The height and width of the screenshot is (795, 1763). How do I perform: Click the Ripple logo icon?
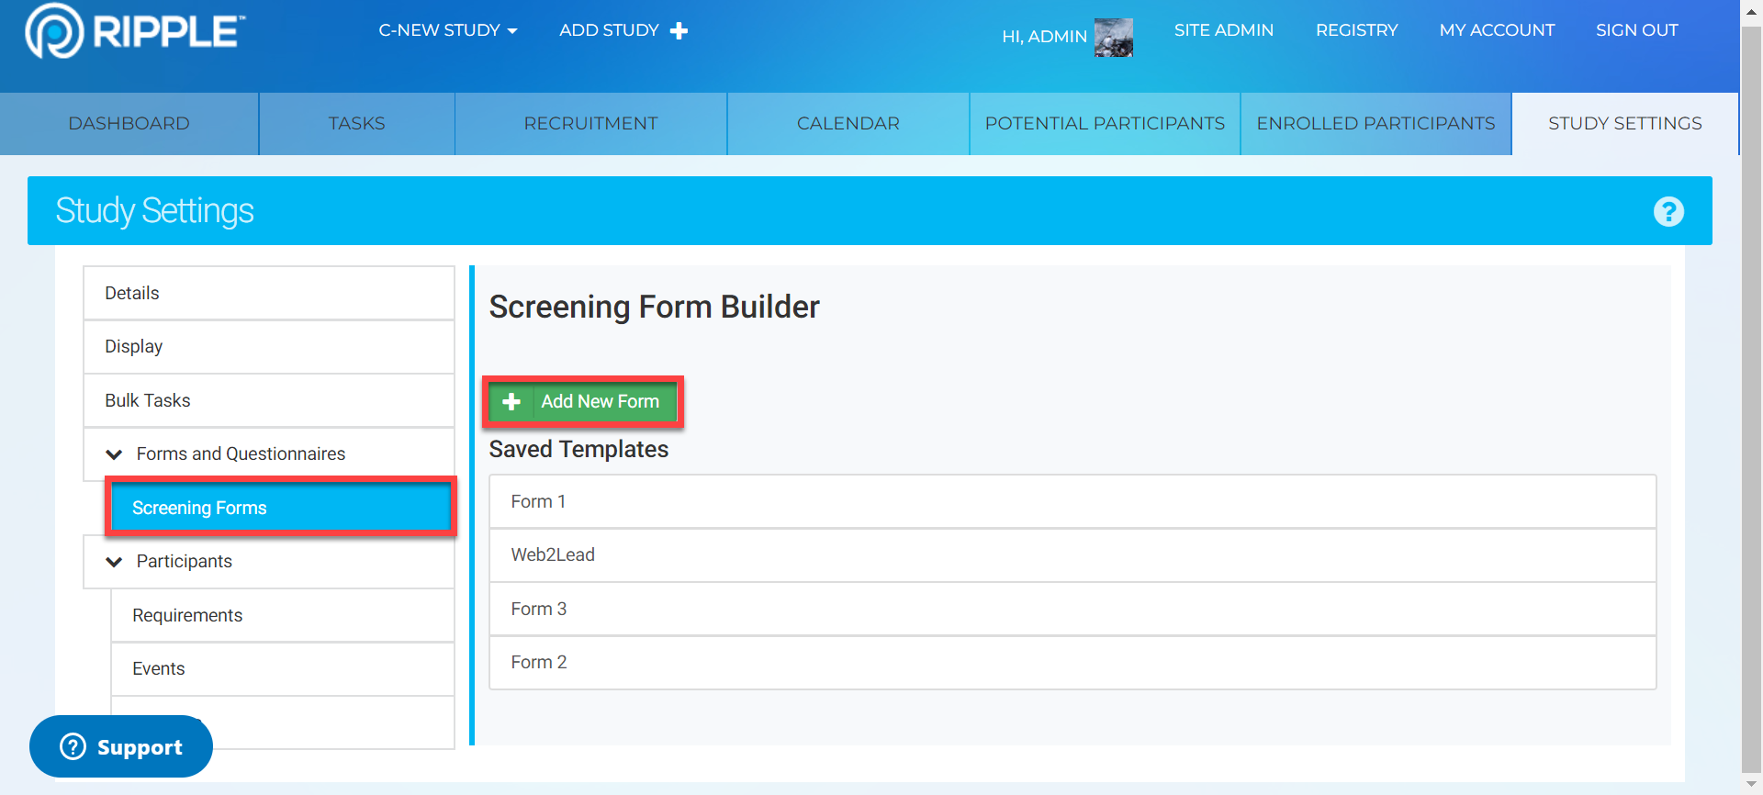pyautogui.click(x=54, y=31)
